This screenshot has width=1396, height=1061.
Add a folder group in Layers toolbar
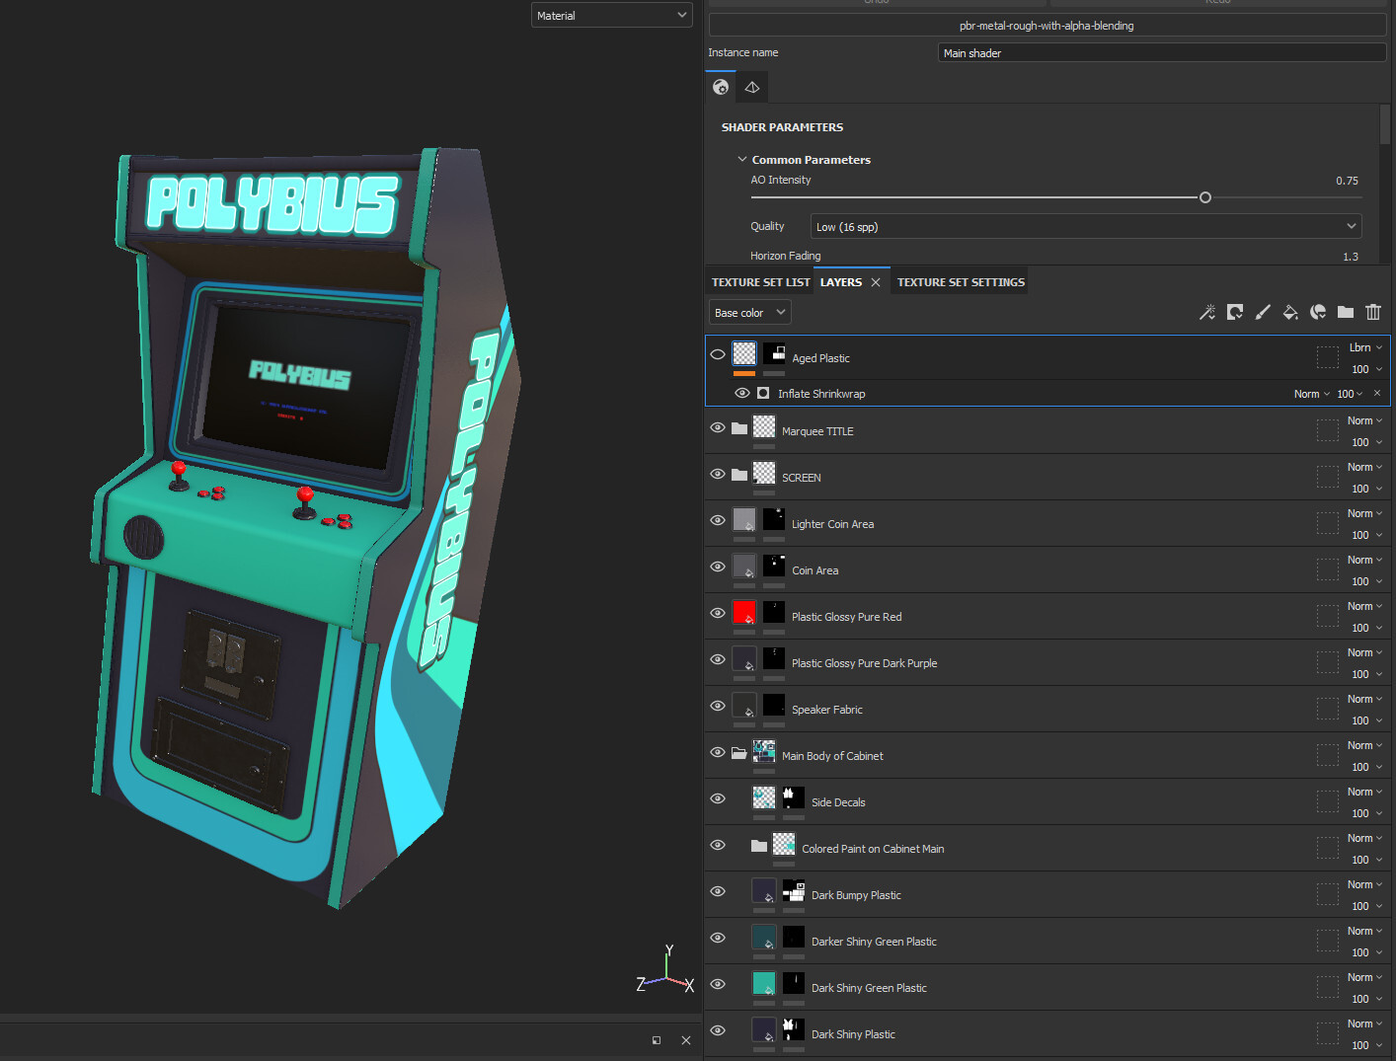[x=1346, y=313]
